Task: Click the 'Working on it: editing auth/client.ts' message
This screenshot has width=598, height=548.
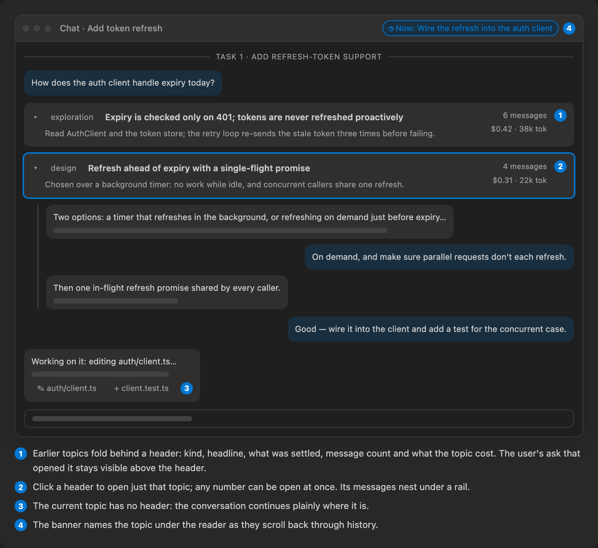Action: pos(112,376)
